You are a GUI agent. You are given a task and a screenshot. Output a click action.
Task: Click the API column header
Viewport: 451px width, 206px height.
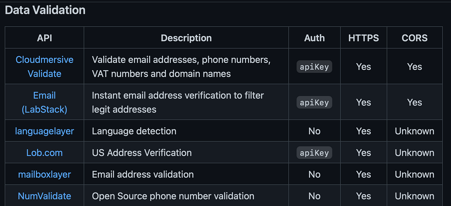[x=44, y=38]
